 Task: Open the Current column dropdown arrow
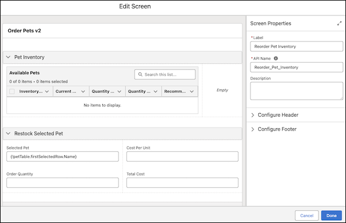coord(83,91)
